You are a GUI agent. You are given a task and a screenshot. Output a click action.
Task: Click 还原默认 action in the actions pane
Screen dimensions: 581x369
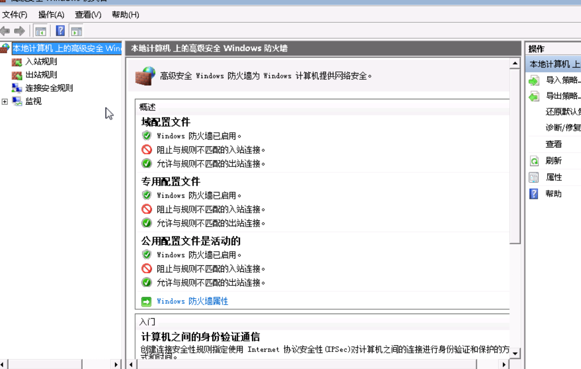click(x=563, y=112)
